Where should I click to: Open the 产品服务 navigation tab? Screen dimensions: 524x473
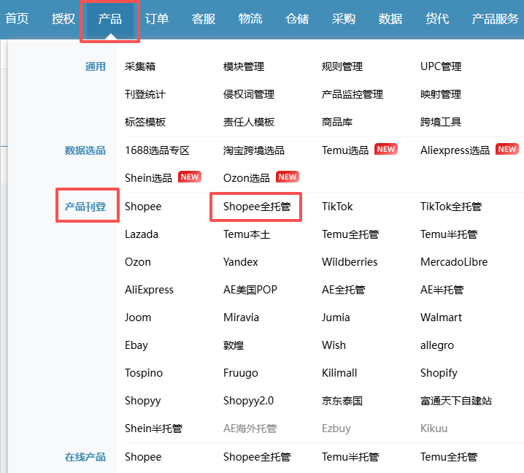click(496, 18)
